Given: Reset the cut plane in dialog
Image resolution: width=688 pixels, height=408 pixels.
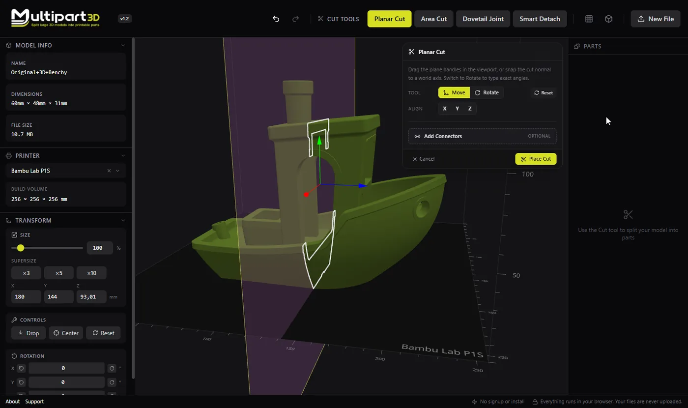Looking at the screenshot, I should [x=543, y=93].
